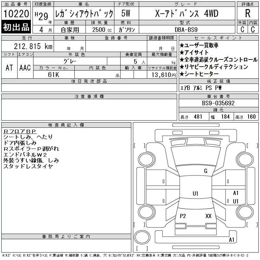Click inspector note Rスポイラー P剥がれ
The width and height of the screenshot is (260, 260).
point(31,149)
